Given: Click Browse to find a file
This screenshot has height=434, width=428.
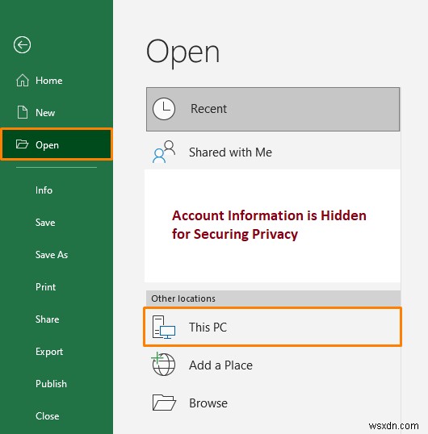Looking at the screenshot, I should 273,403.
